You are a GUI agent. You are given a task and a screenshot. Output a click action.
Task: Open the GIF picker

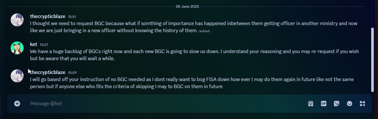tap(324, 104)
